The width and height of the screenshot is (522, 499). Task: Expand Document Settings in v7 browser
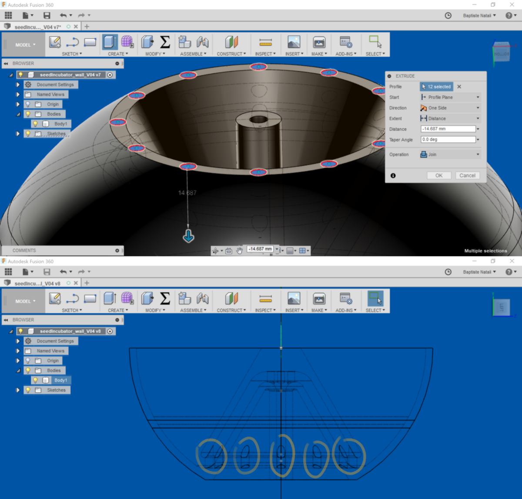point(18,85)
